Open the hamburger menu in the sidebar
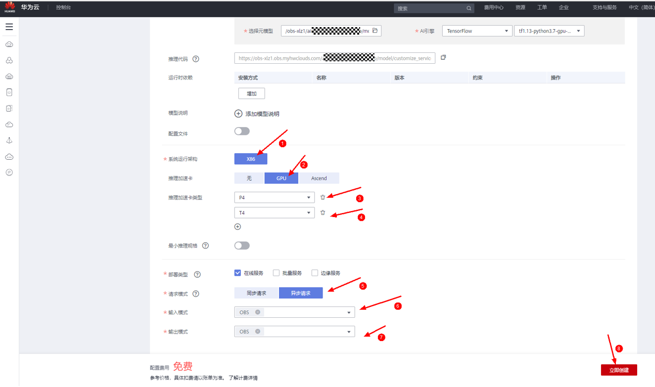Viewport: 655px width, 387px height. (9, 27)
